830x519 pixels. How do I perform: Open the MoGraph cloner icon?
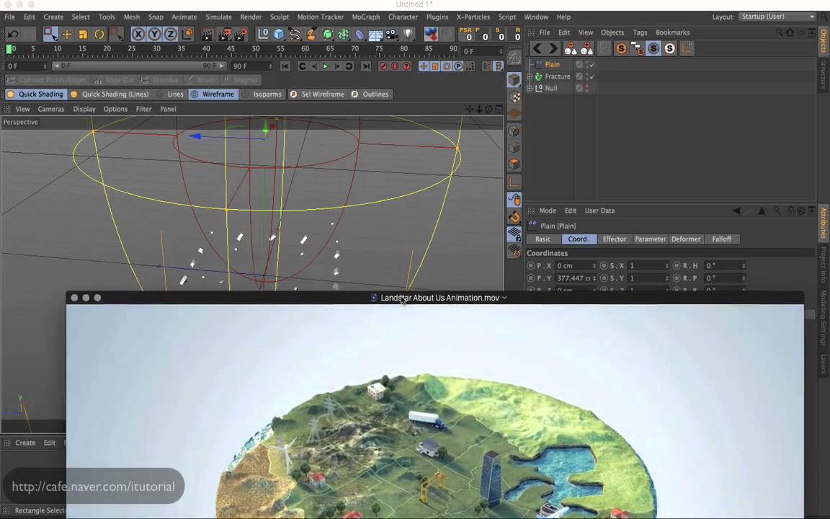click(344, 35)
